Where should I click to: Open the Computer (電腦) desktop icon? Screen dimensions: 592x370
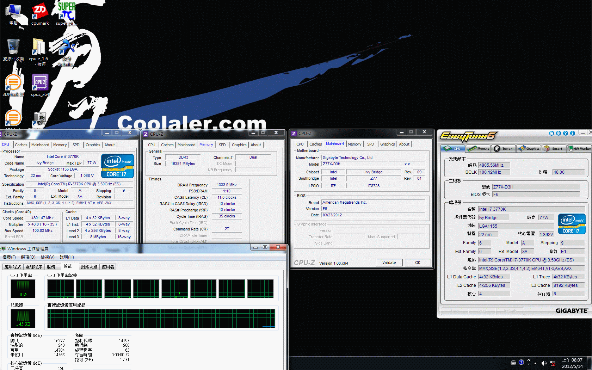pos(13,14)
